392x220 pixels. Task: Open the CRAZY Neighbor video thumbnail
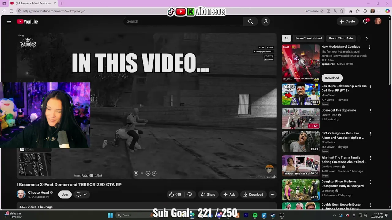[x=301, y=142]
